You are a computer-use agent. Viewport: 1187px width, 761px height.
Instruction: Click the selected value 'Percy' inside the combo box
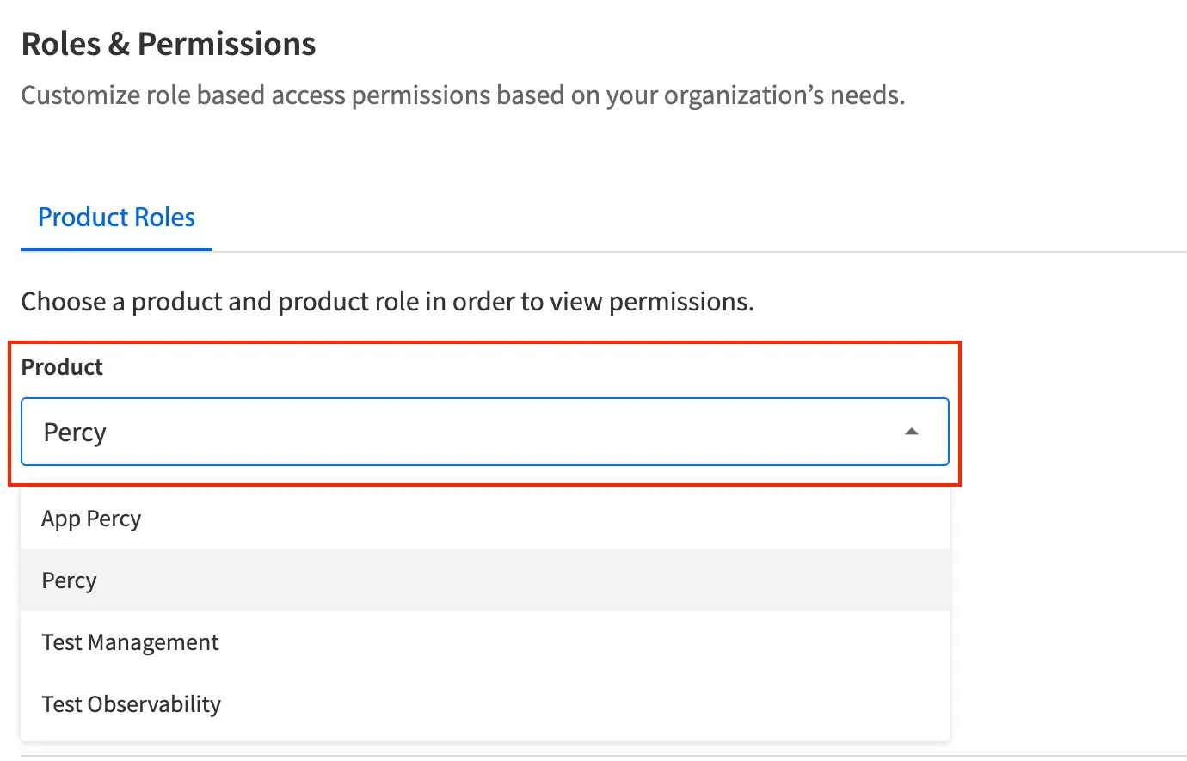click(x=75, y=432)
